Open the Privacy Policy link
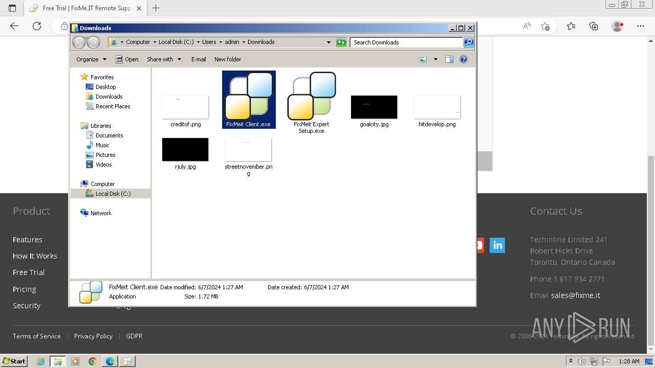This screenshot has width=655, height=368. point(93,336)
